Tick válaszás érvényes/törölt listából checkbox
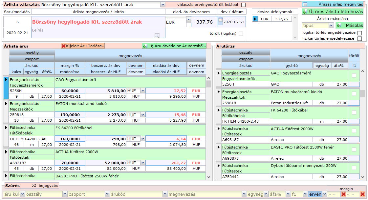The height and width of the screenshot is (200, 368). click(243, 5)
